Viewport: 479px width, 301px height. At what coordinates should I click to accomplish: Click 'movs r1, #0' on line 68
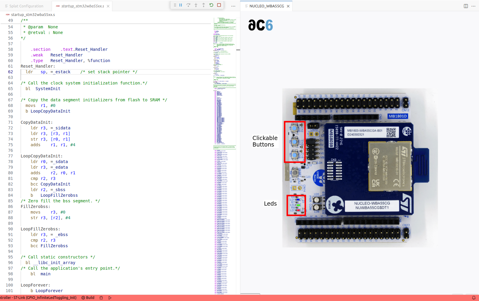tap(40, 105)
